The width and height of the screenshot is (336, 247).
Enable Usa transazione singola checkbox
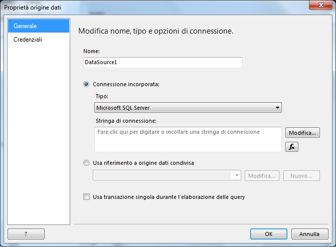[x=86, y=197]
